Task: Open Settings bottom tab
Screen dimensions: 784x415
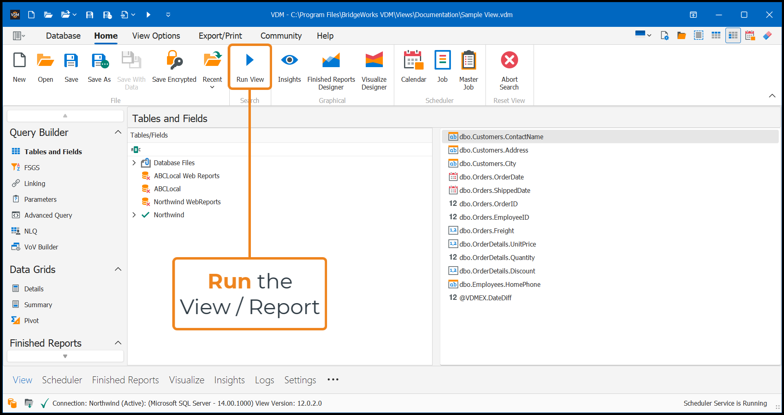Action: pyautogui.click(x=300, y=380)
